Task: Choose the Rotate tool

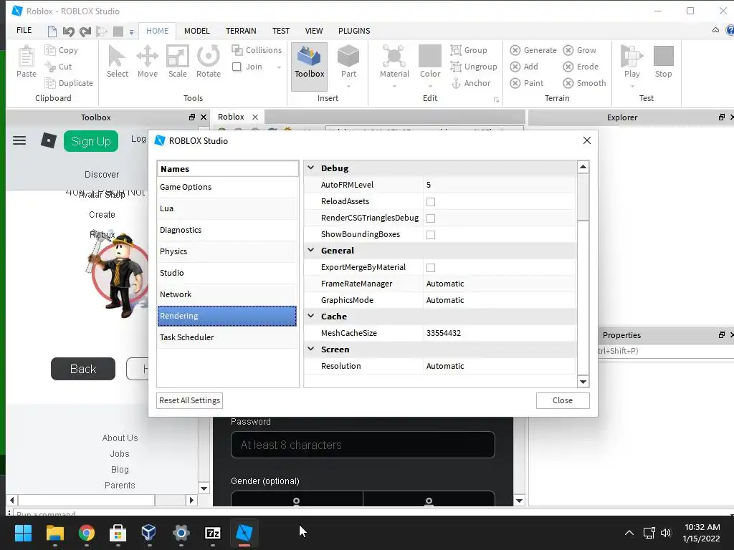Action: [209, 56]
